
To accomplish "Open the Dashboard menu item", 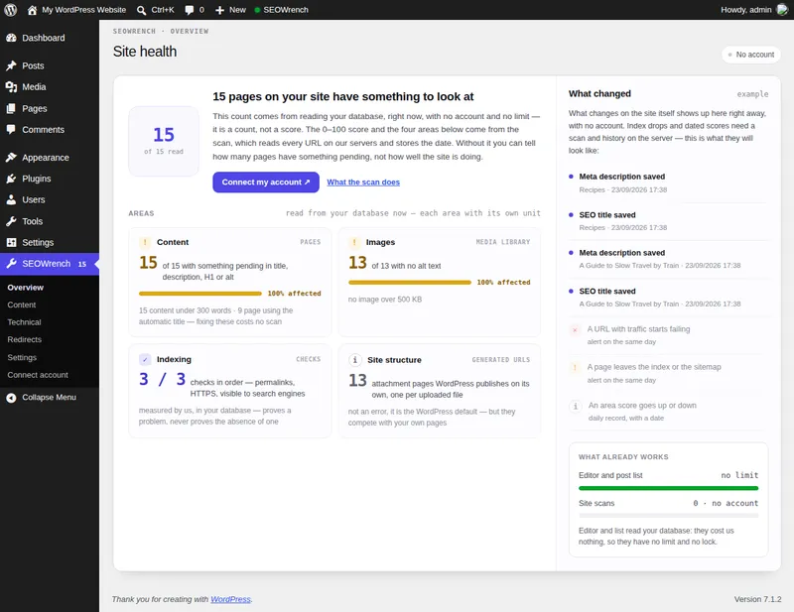I will (x=50, y=38).
